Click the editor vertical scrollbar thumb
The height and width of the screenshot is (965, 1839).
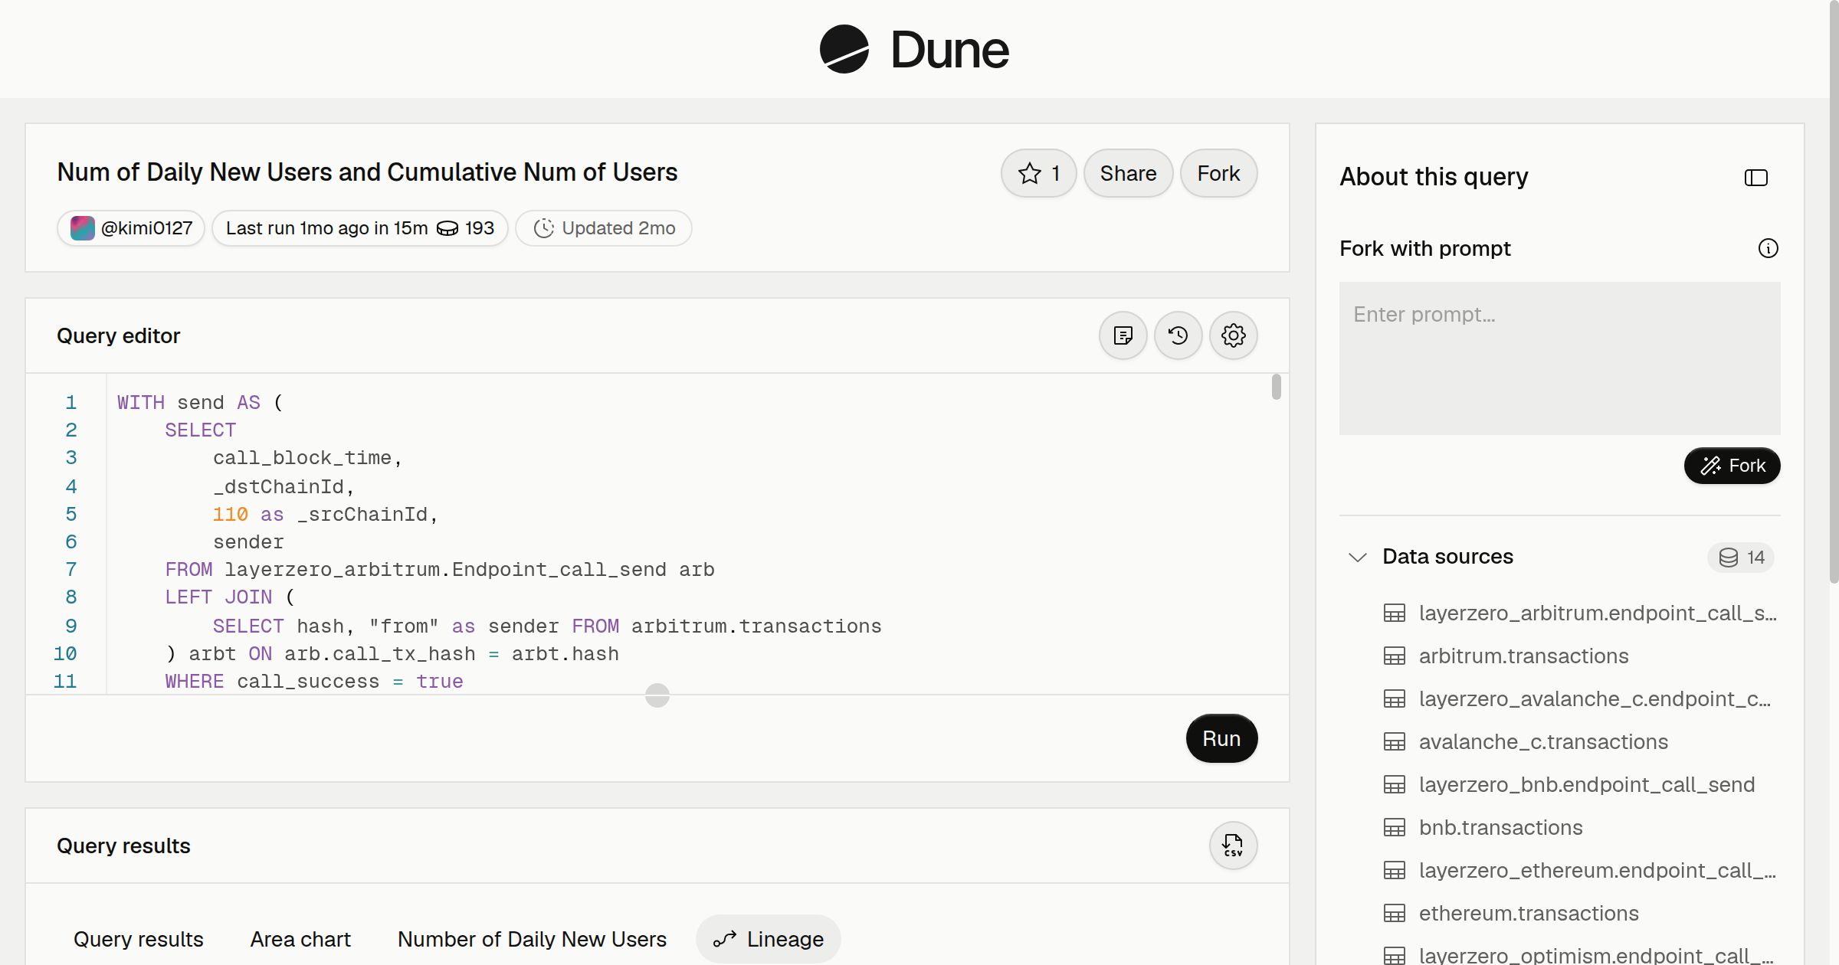[x=1276, y=387]
